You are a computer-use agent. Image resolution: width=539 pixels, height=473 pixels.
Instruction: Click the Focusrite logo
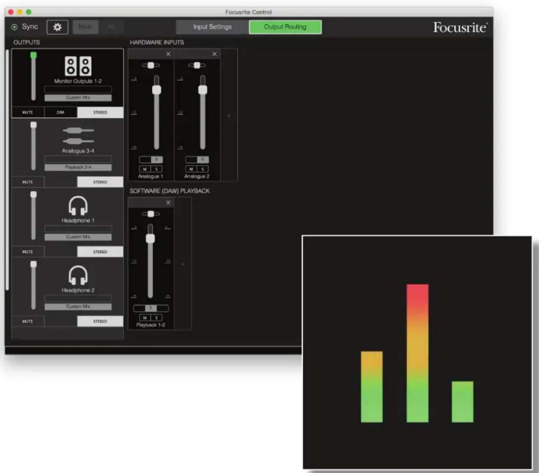click(x=460, y=27)
